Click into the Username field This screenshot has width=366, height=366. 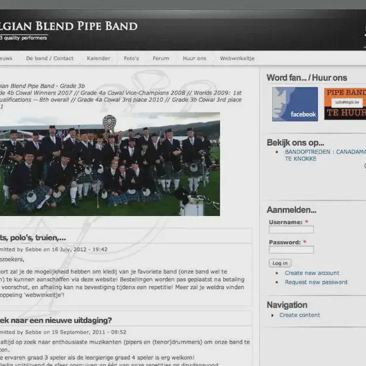[291, 229]
